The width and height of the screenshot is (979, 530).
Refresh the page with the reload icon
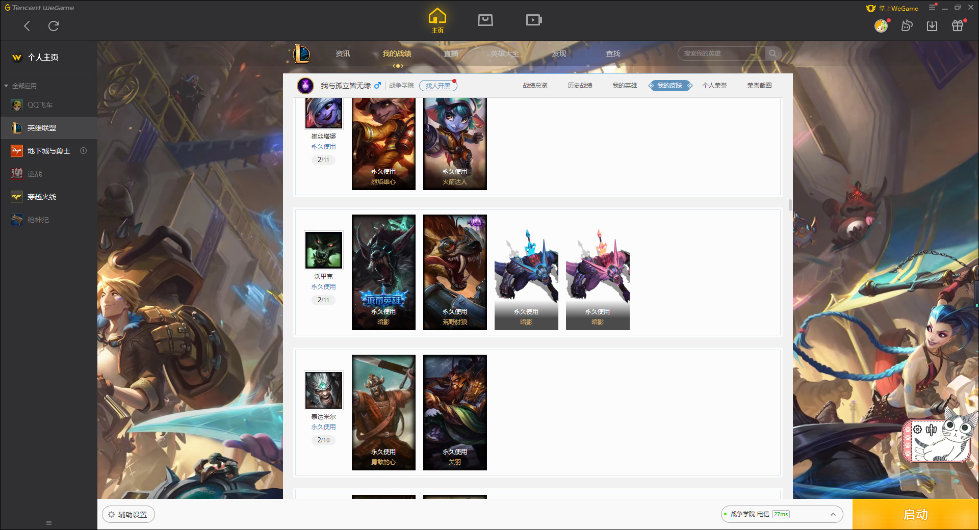coord(54,26)
